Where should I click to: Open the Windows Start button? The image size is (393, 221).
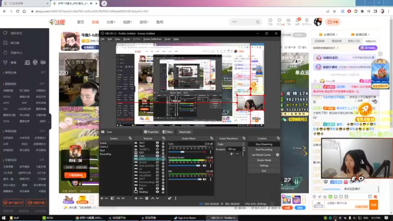click(x=3, y=218)
